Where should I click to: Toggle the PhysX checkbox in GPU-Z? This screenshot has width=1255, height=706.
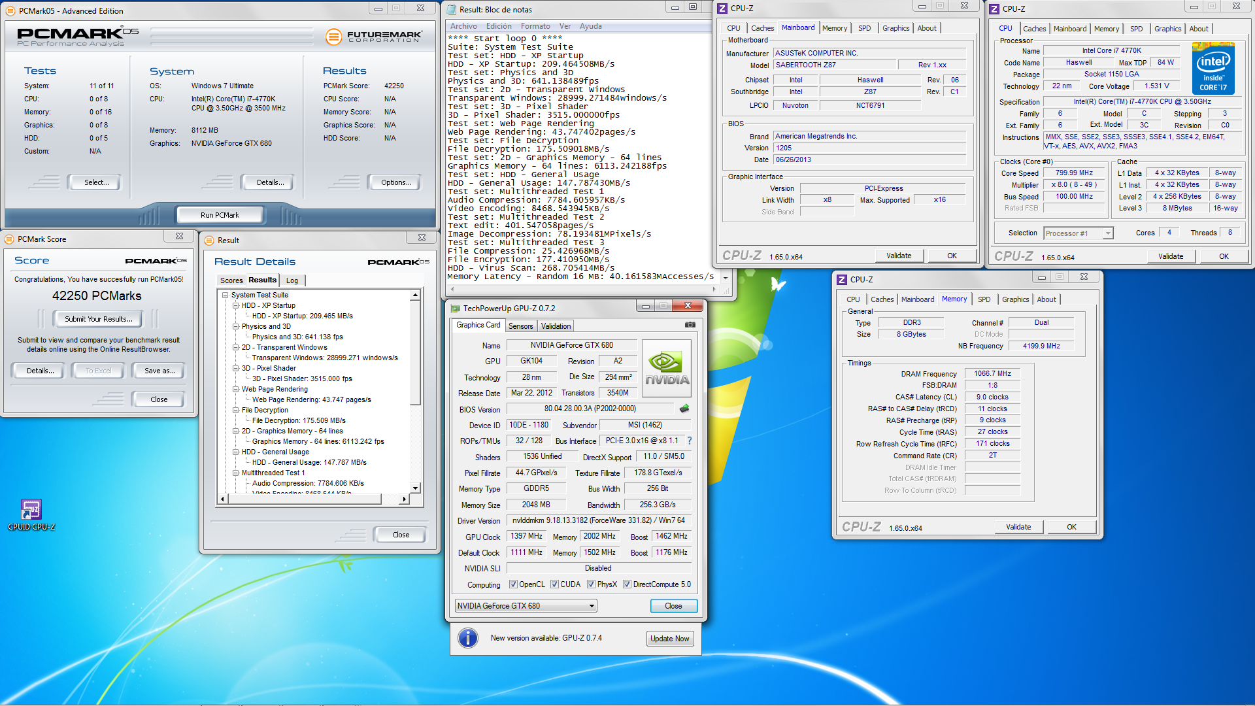(591, 584)
